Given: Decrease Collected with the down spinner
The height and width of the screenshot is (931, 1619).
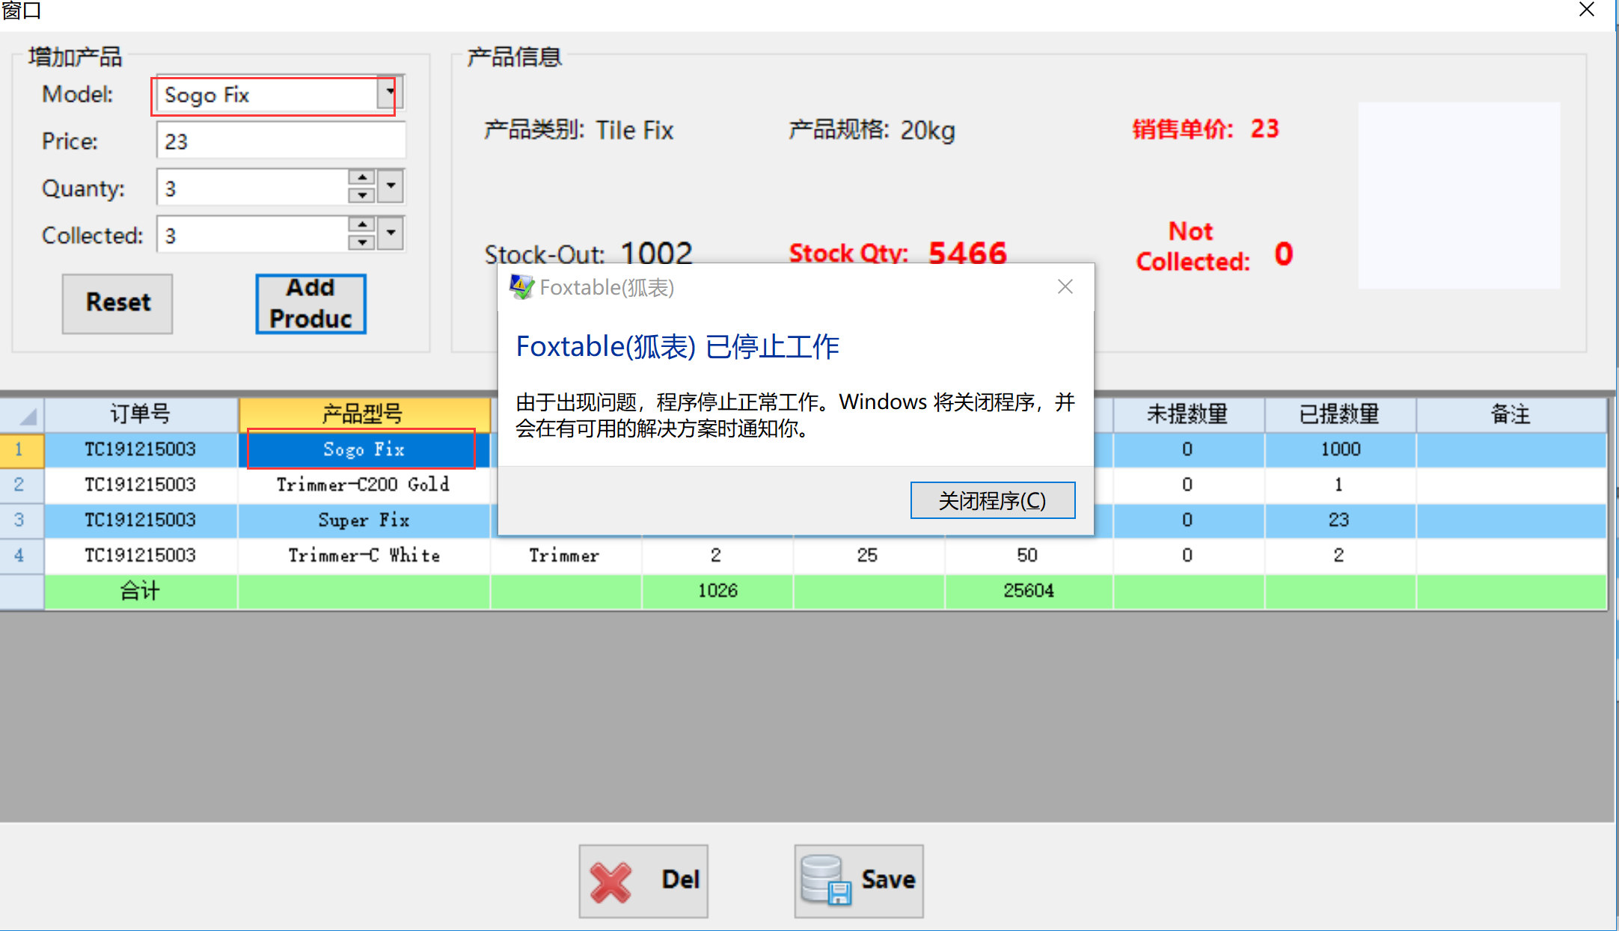Looking at the screenshot, I should pos(362,243).
